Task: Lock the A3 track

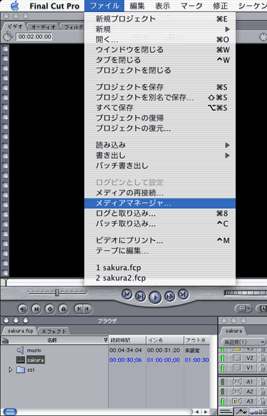Action: [262, 401]
